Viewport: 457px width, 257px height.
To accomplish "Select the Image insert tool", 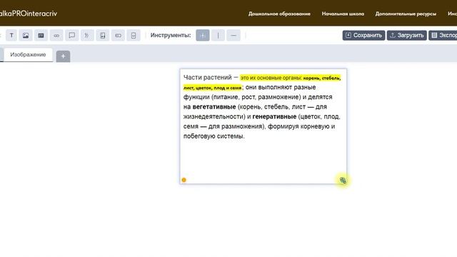I will tap(26, 35).
